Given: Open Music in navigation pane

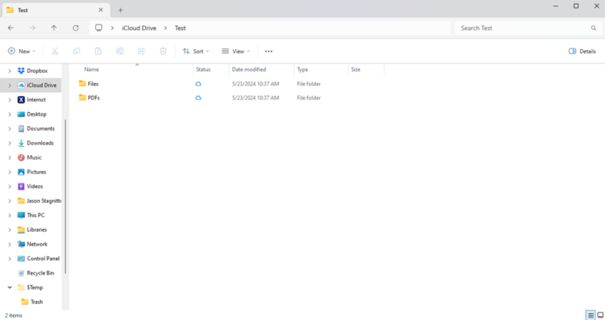Looking at the screenshot, I should coord(29,157).
